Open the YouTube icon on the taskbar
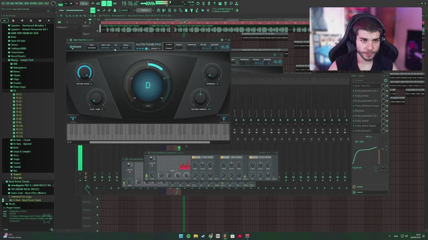Viewport: 428px width, 240px height. [240, 236]
